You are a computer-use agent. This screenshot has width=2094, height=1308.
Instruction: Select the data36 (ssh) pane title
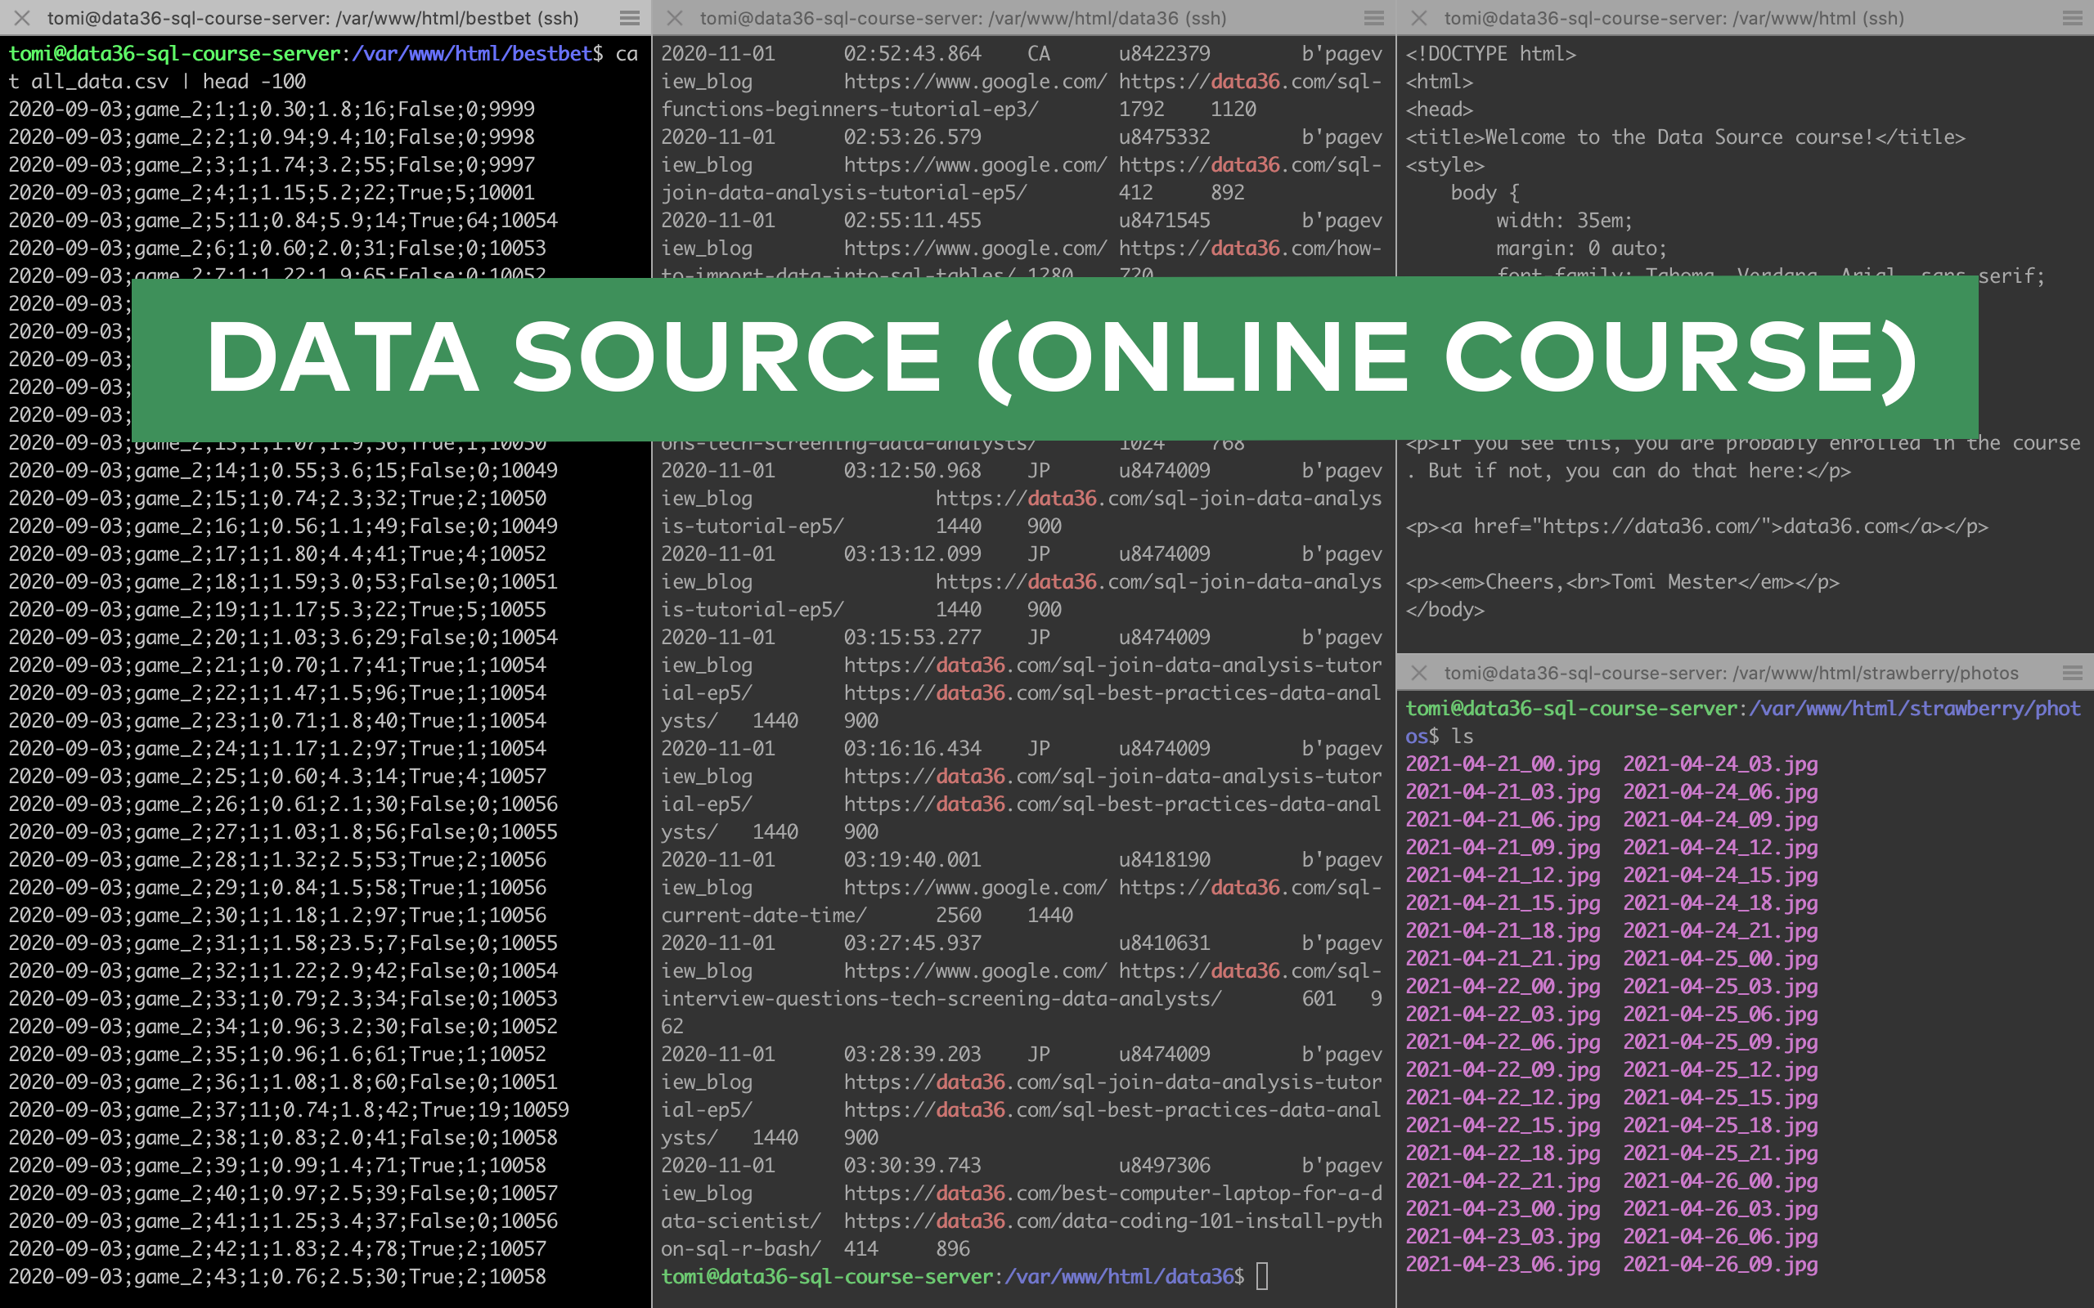tap(963, 17)
